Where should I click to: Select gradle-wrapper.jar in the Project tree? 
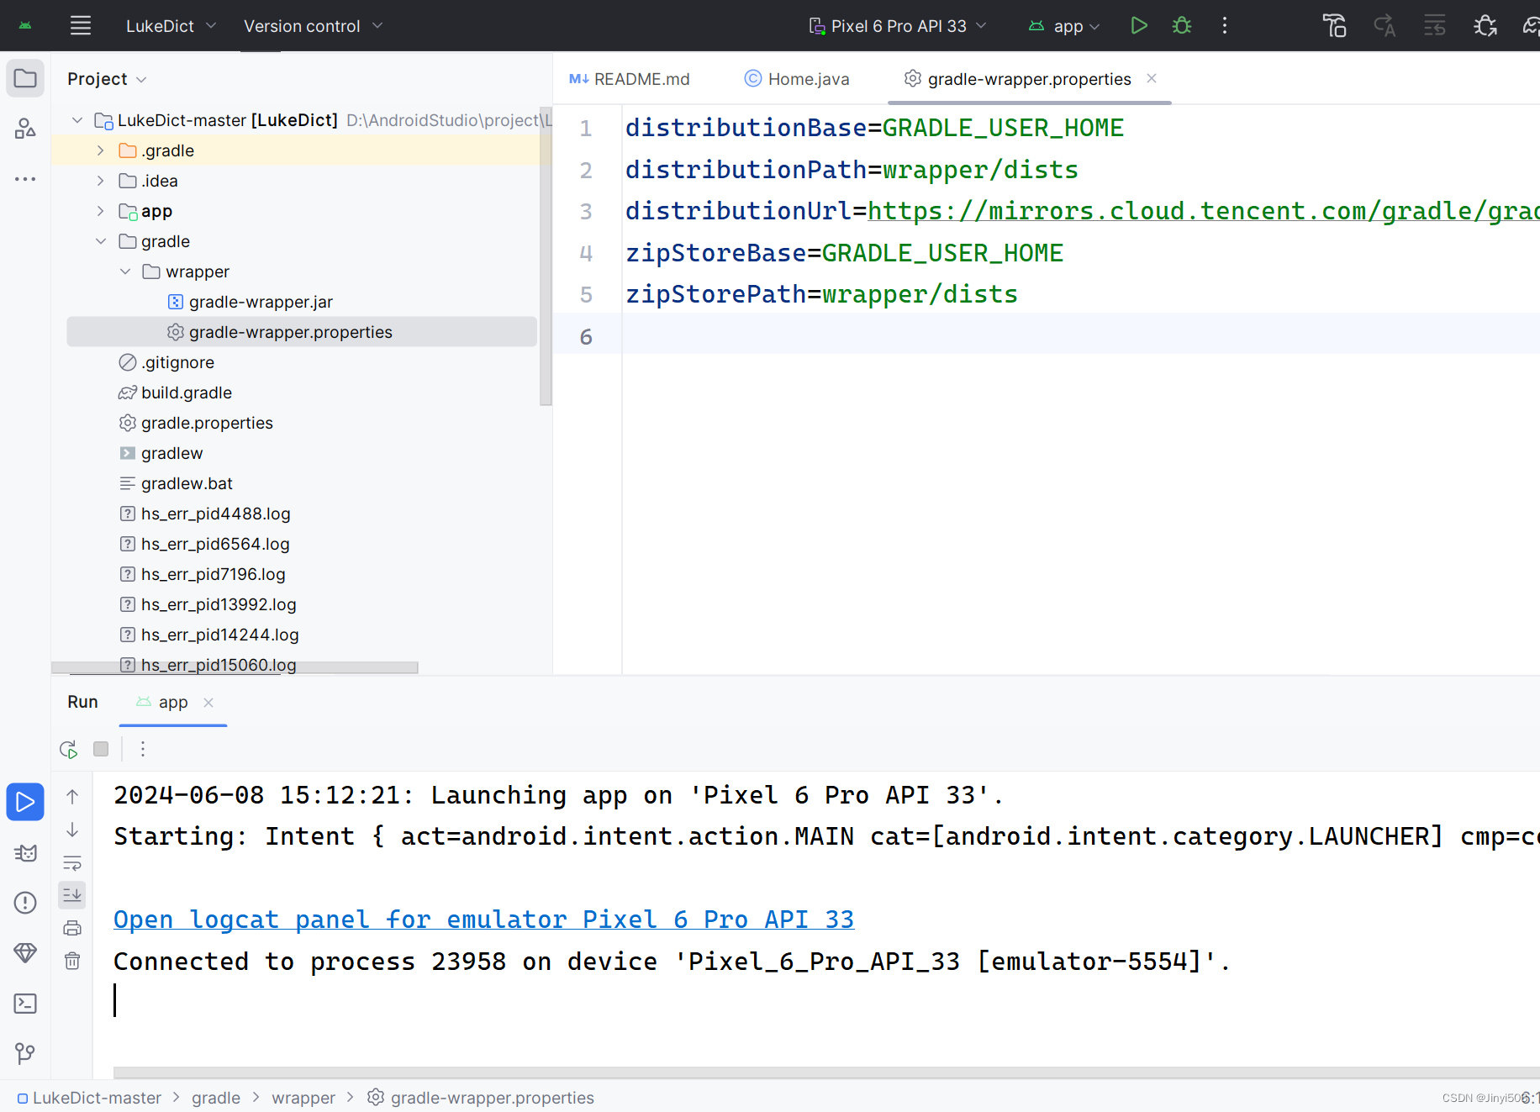coord(261,301)
